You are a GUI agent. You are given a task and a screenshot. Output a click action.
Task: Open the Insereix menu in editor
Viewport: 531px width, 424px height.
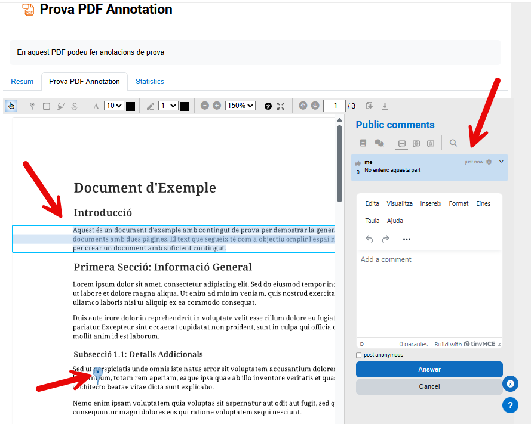(431, 203)
